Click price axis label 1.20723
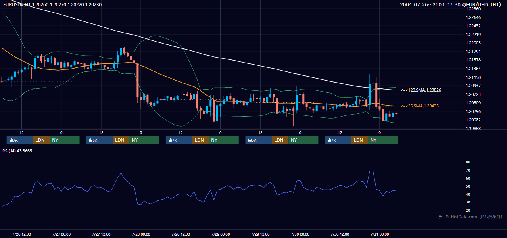Viewport: 507px width, 238px height. pyautogui.click(x=473, y=94)
